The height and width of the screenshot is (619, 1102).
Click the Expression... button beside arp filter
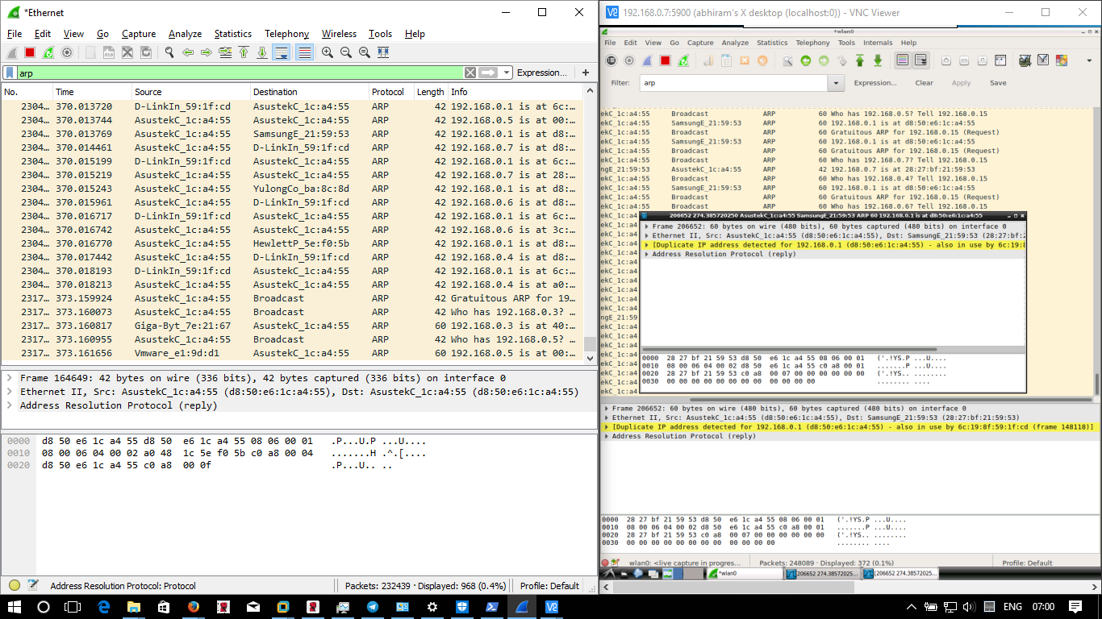(541, 73)
